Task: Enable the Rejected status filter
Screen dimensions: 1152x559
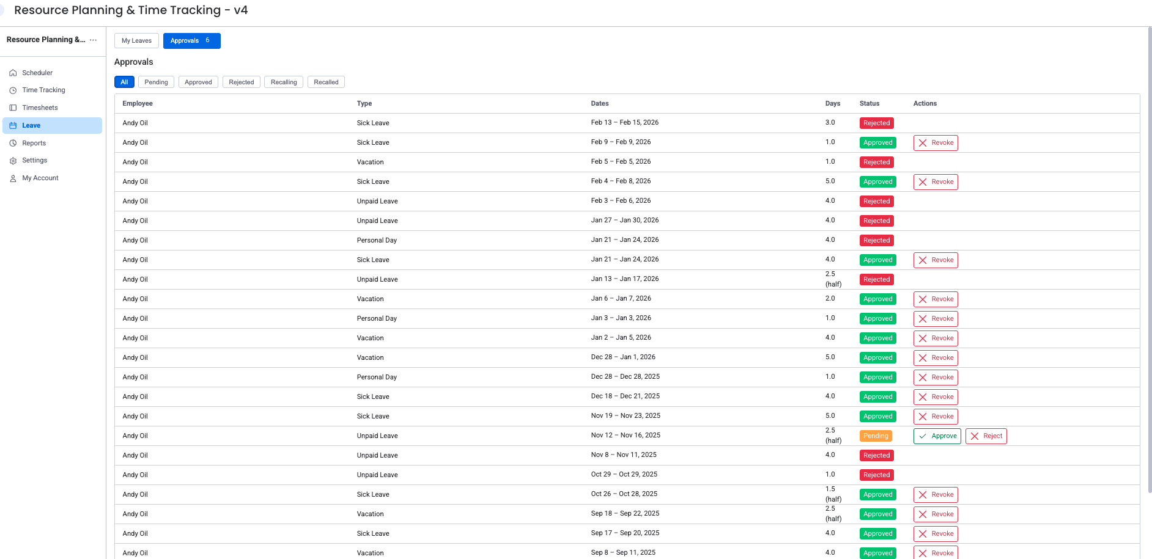Action: (x=241, y=82)
